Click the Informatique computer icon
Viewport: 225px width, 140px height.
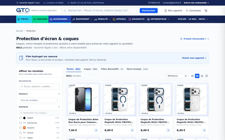(x=148, y=19)
